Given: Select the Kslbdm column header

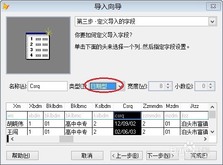Looking at the screenshot, I should (103, 106).
